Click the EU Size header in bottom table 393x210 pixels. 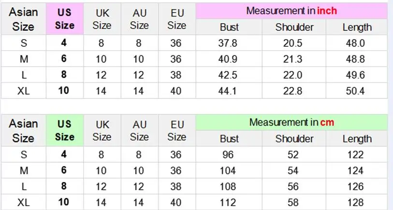[x=177, y=131]
